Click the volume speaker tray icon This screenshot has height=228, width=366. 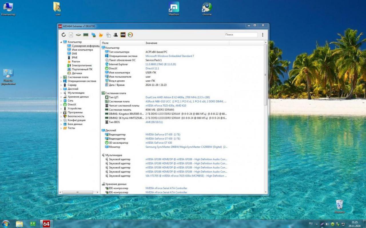click(x=327, y=224)
